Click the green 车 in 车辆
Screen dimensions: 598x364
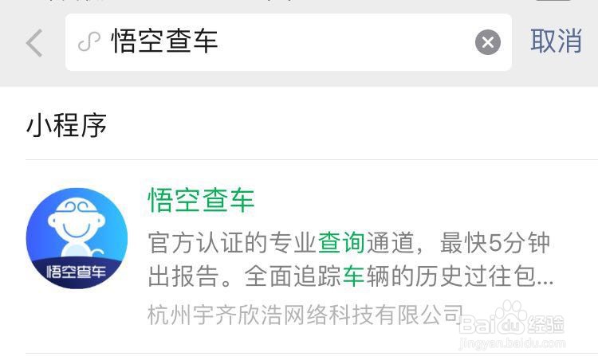pos(353,276)
